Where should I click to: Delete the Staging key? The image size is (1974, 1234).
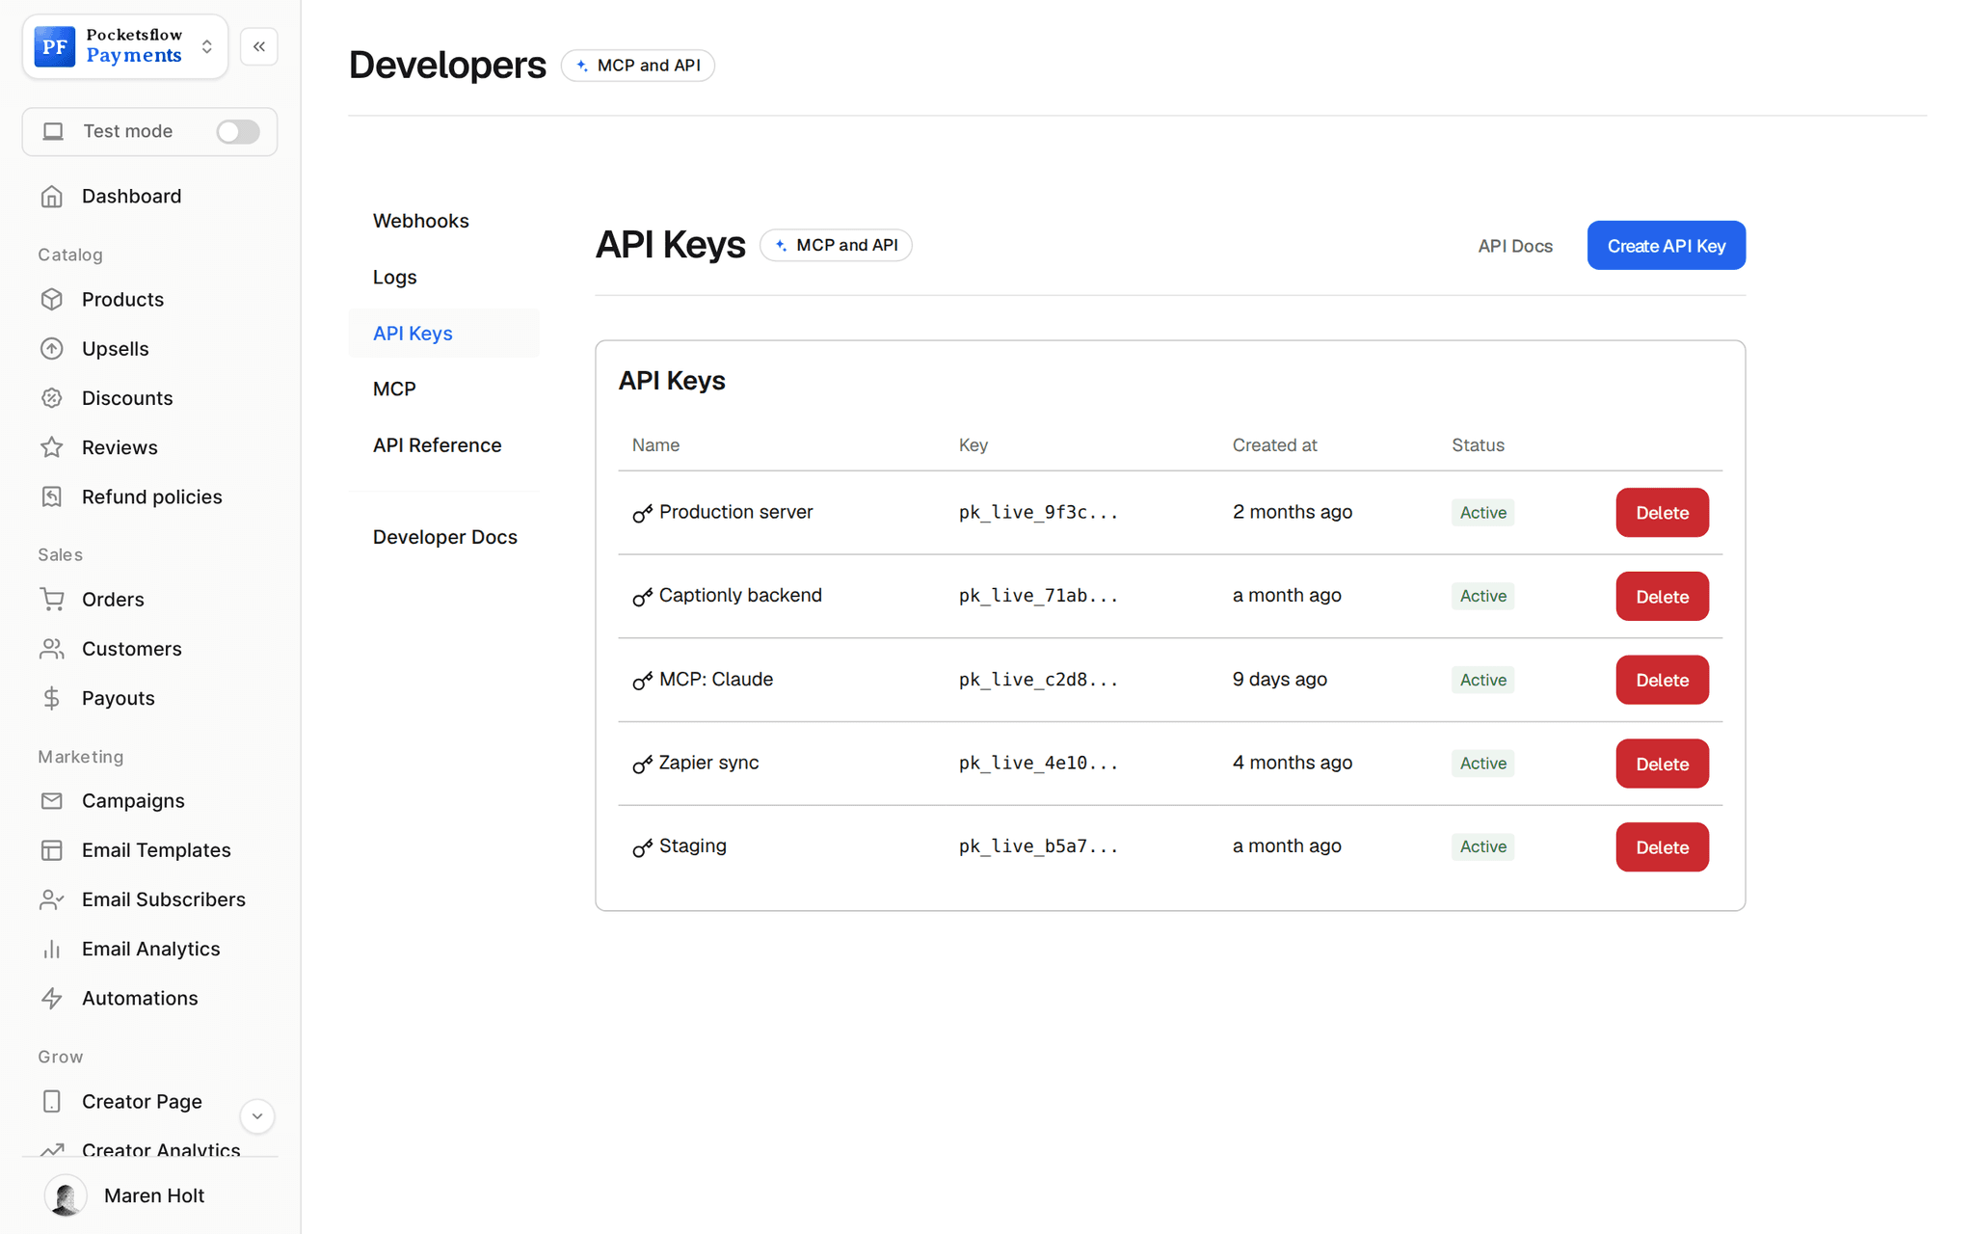coord(1663,847)
